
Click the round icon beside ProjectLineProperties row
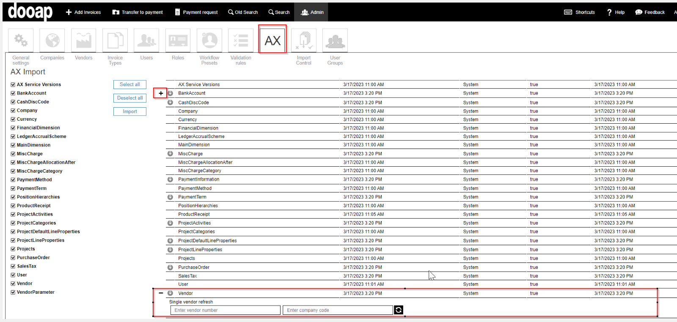pos(170,249)
